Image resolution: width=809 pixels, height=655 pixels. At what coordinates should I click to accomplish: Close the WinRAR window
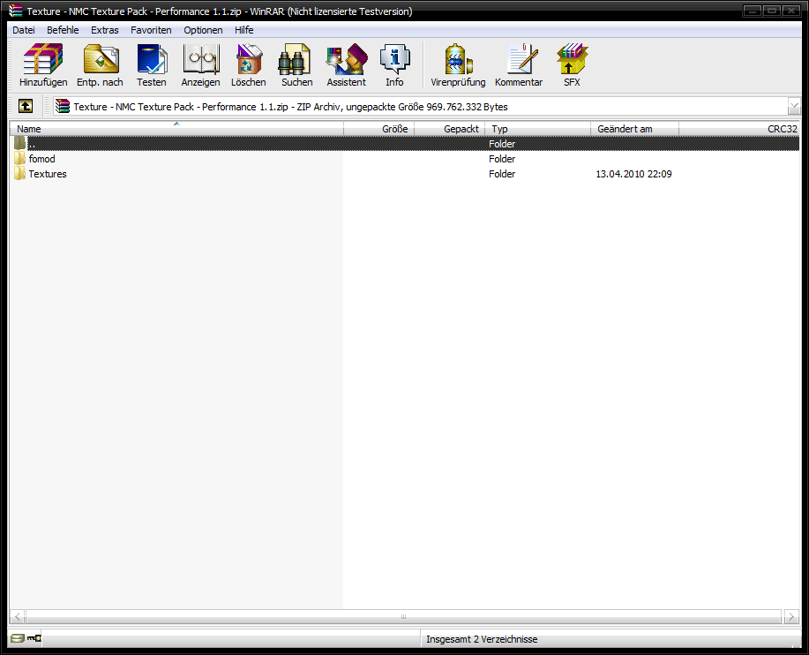pos(791,11)
